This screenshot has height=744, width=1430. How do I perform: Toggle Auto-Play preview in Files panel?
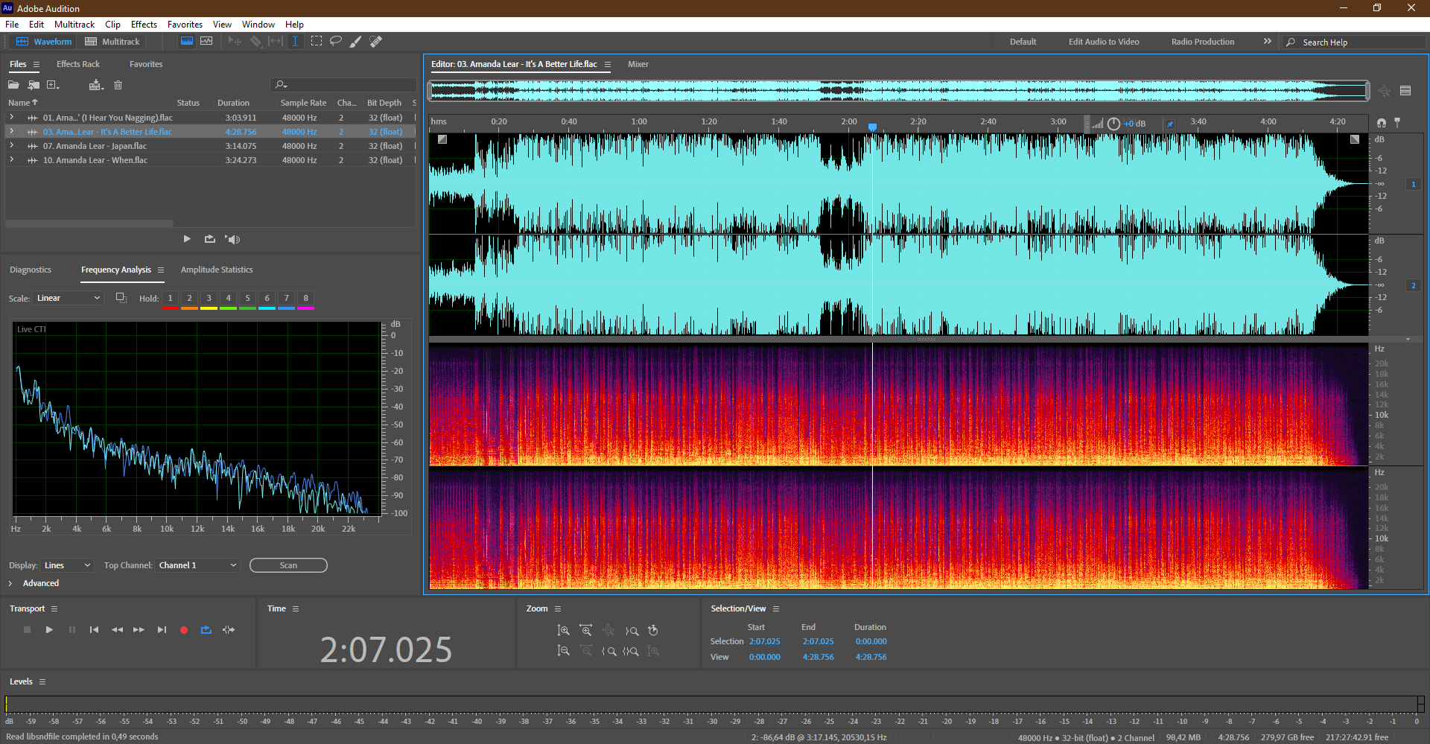click(233, 239)
